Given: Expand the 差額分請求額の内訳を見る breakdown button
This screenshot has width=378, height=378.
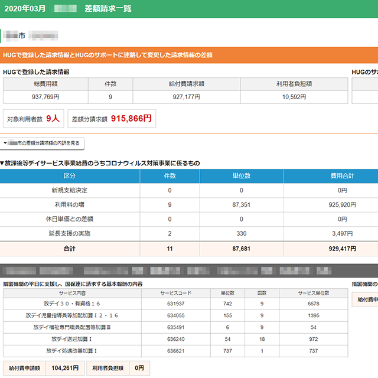Looking at the screenshot, I should pos(43,143).
